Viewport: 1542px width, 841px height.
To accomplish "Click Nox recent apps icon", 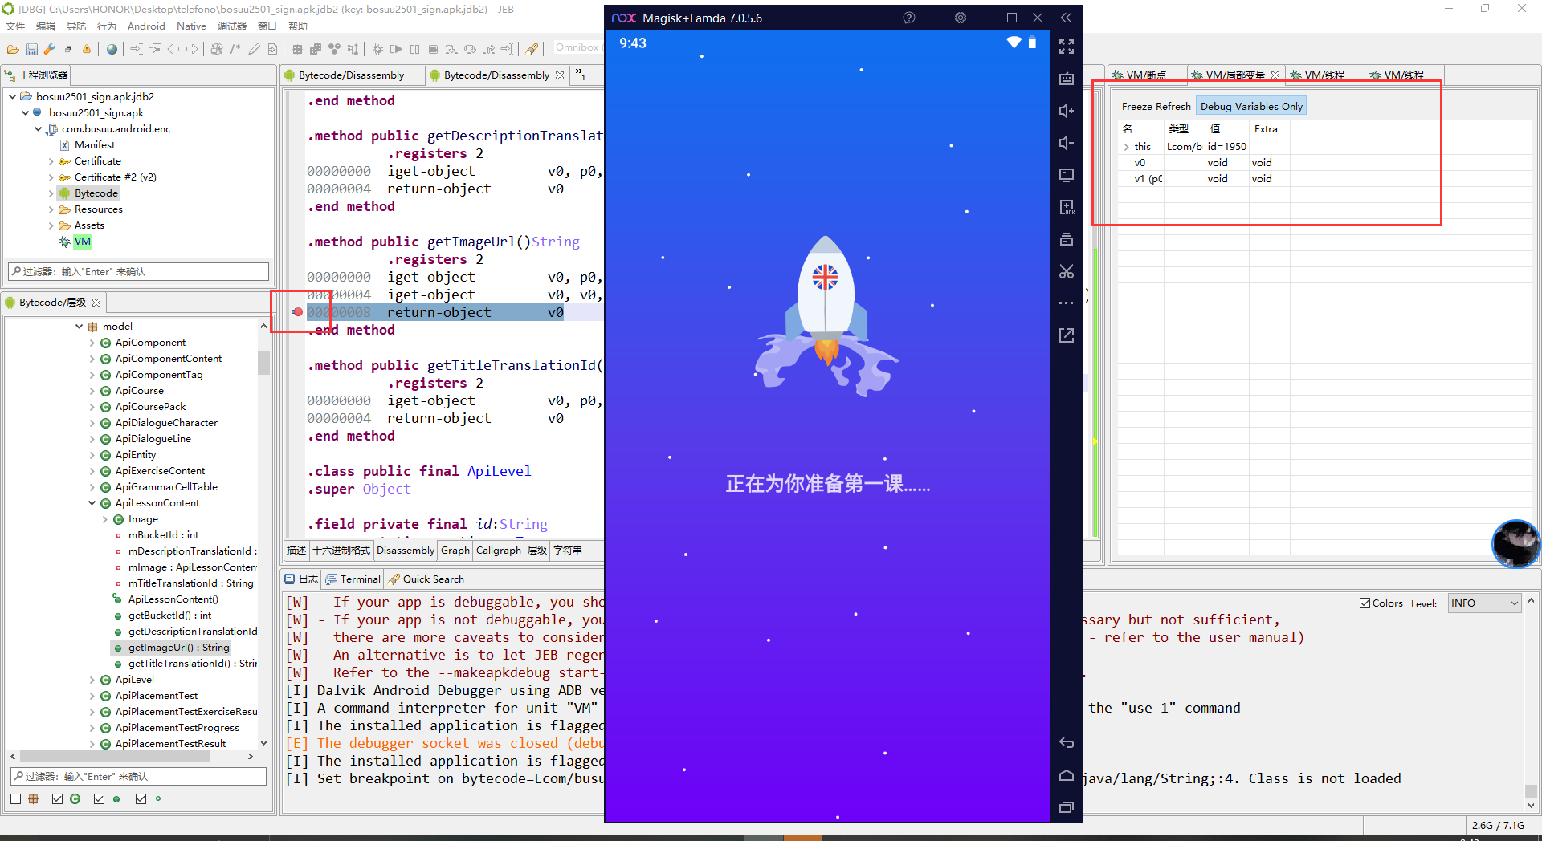I will pos(1067,807).
